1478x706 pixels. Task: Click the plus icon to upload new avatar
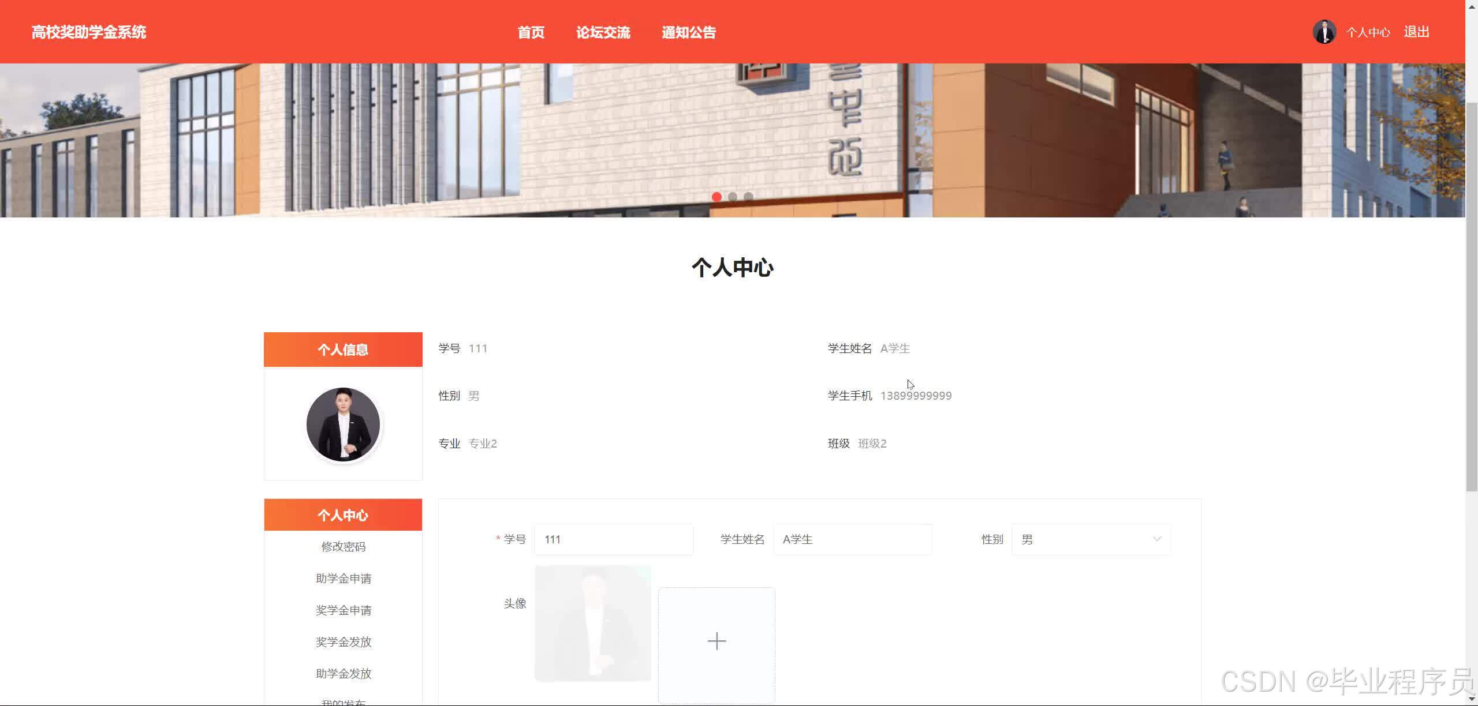click(x=716, y=641)
